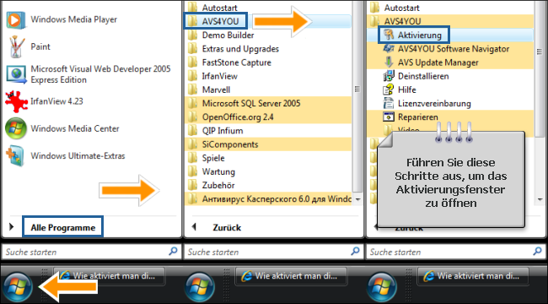Viewport: 548px width, 304px height.
Task: Start Microsoft Visual Web Developer 2005 Express
Action: click(89, 74)
